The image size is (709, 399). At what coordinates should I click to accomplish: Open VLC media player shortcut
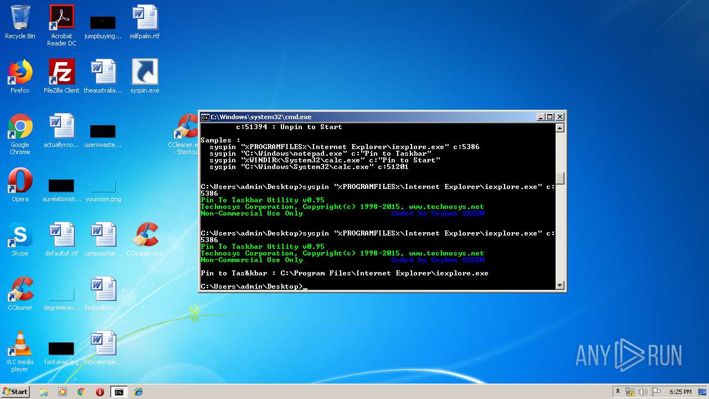[x=20, y=351]
